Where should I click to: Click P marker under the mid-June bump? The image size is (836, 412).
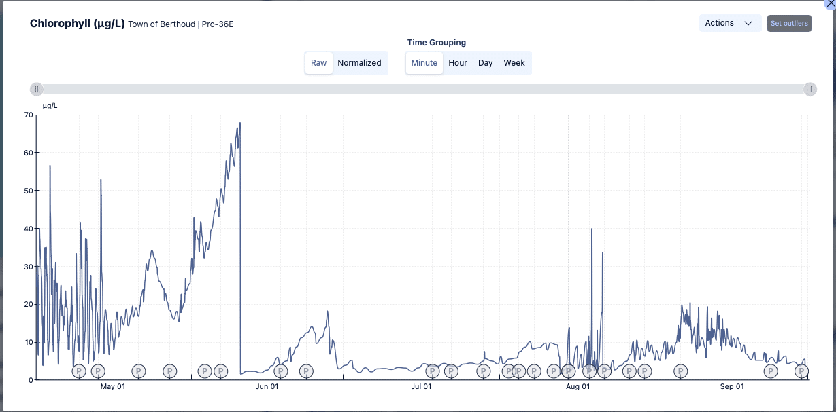click(306, 371)
